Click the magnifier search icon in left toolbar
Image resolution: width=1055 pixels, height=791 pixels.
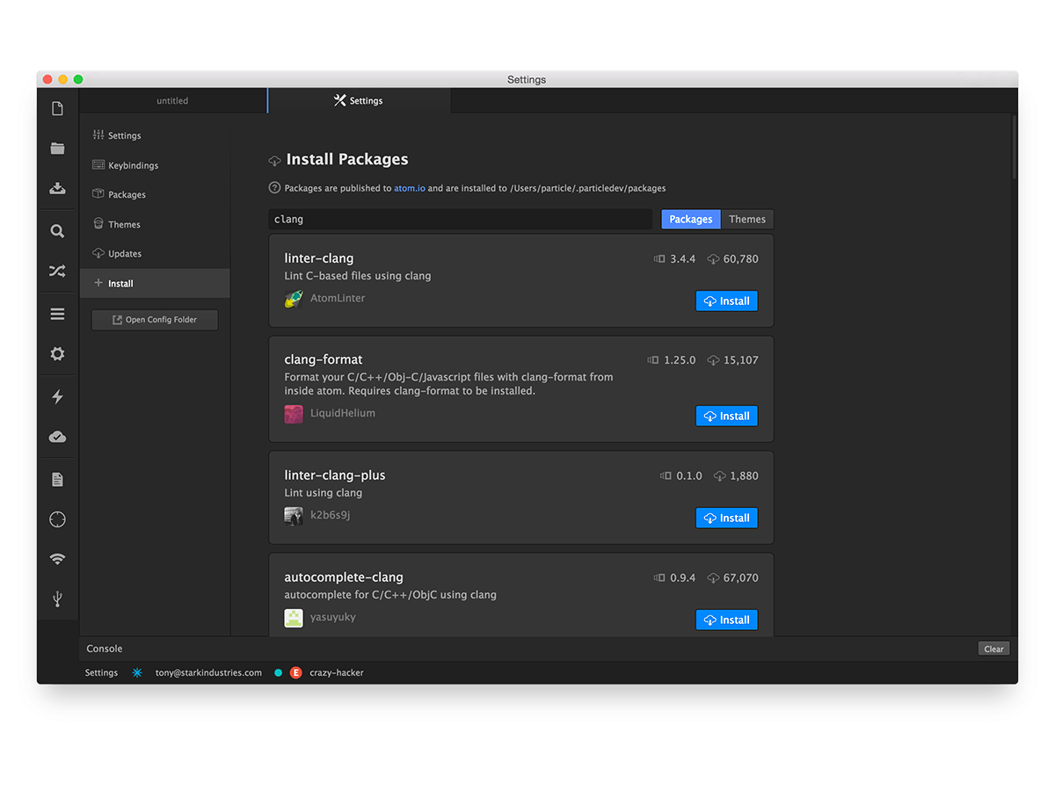57,231
